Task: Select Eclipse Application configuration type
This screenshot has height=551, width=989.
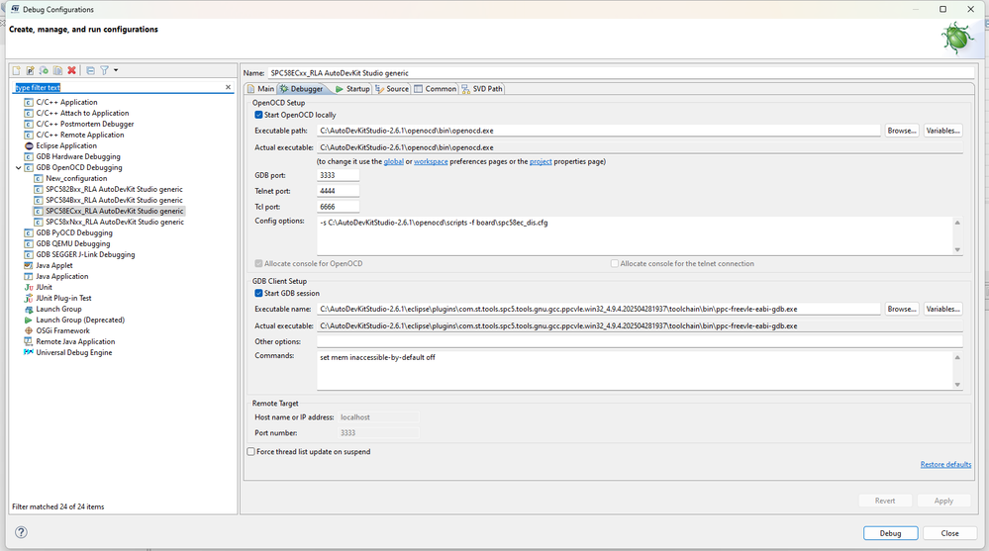Action: click(66, 145)
